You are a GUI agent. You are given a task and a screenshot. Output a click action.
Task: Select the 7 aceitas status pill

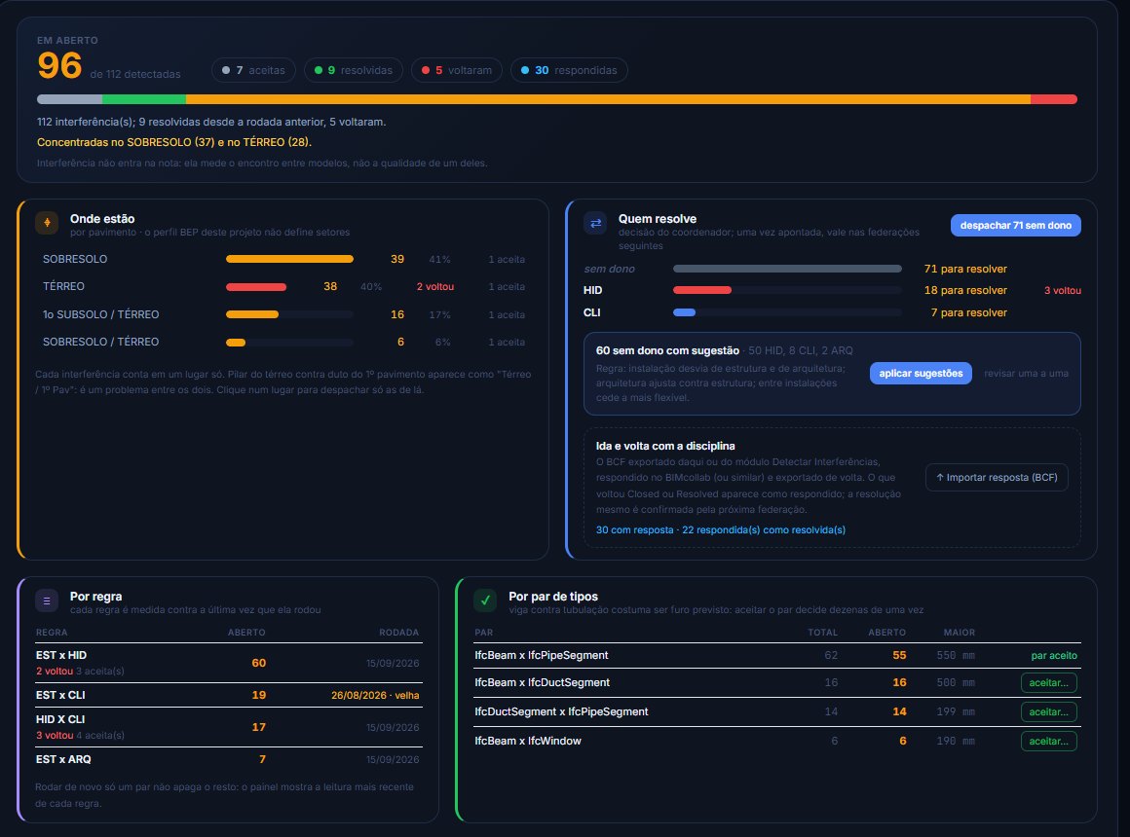pos(253,70)
